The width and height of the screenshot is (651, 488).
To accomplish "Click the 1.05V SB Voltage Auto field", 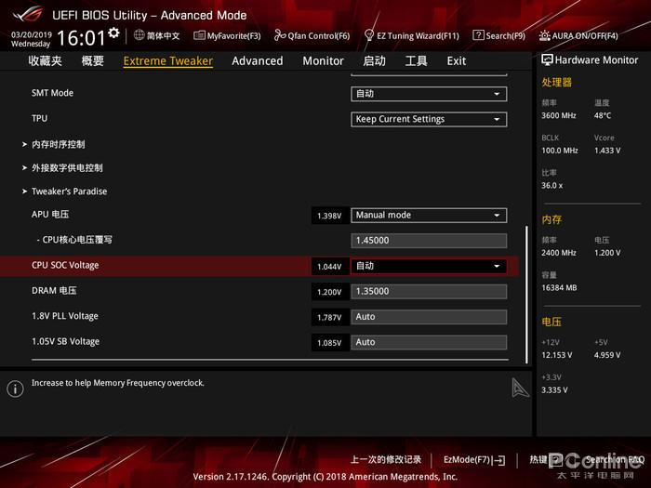I will (429, 343).
